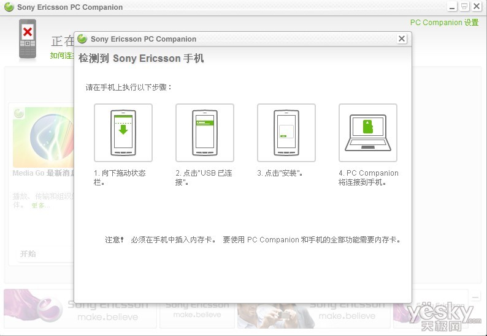Click heading "检测到 Sony Ericsson 手机"

pyautogui.click(x=141, y=58)
